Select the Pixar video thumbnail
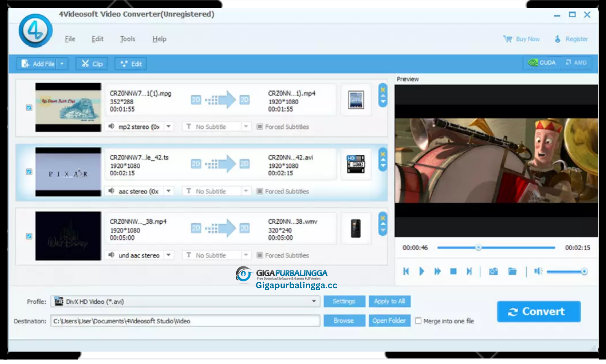606x364 pixels. tap(68, 172)
